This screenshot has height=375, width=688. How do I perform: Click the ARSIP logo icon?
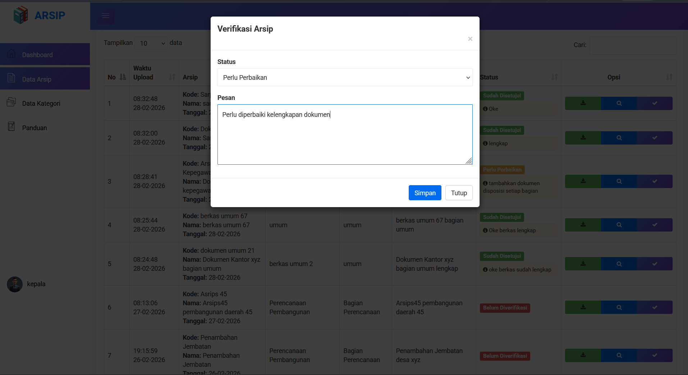click(20, 15)
